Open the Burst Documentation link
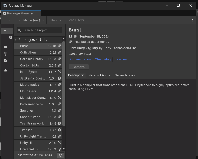Image resolution: width=198 pixels, height=159 pixels. click(80, 59)
